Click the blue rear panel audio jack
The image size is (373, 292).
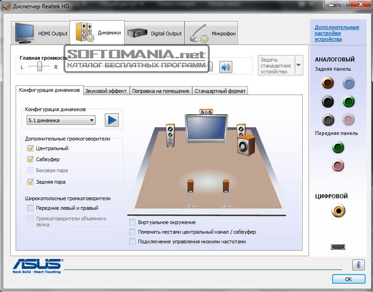coord(349,83)
